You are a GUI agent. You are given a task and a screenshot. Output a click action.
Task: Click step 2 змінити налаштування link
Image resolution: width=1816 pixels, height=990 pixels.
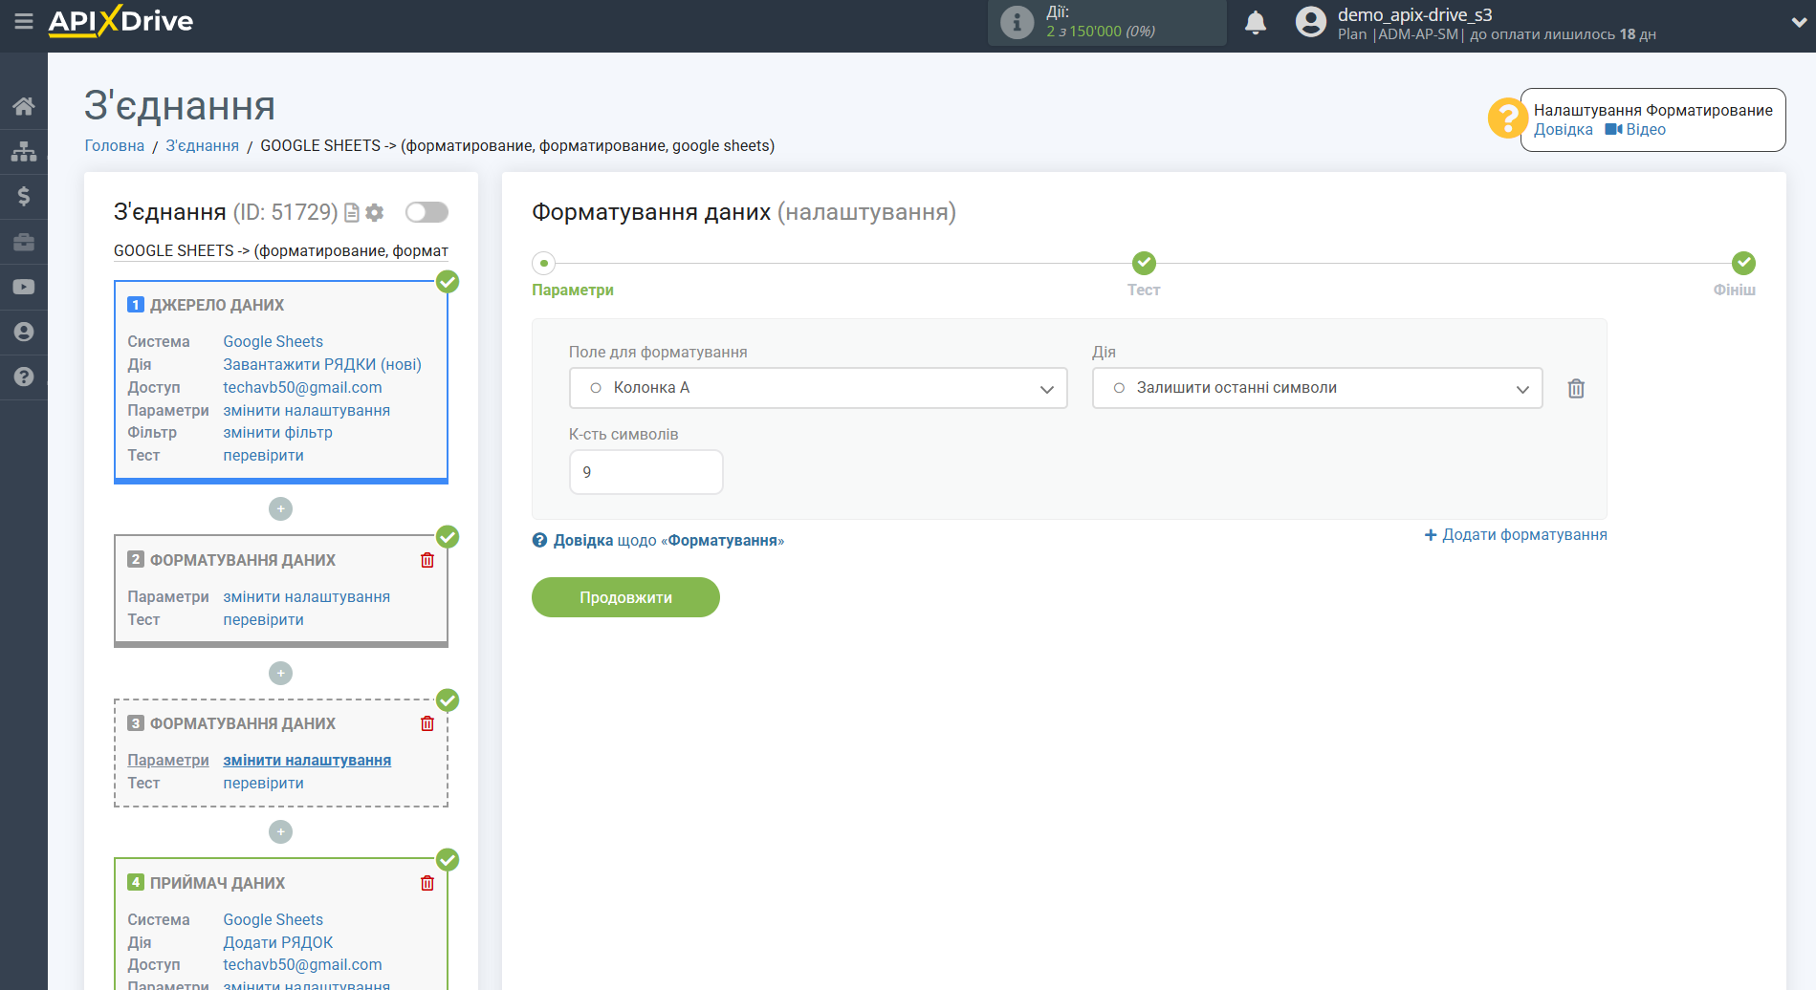[307, 597]
